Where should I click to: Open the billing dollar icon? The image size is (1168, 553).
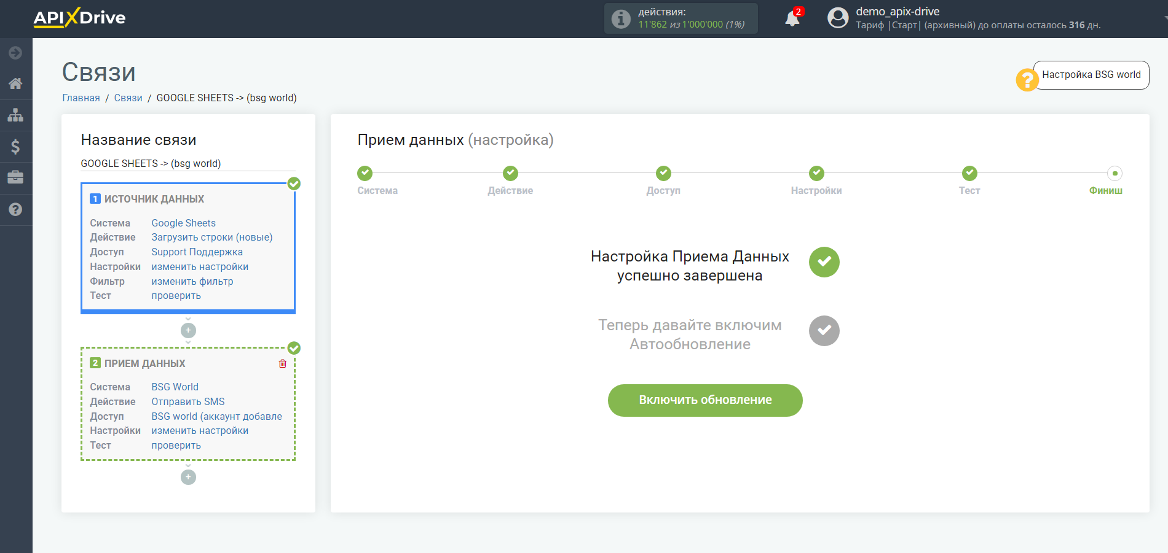pyautogui.click(x=15, y=146)
